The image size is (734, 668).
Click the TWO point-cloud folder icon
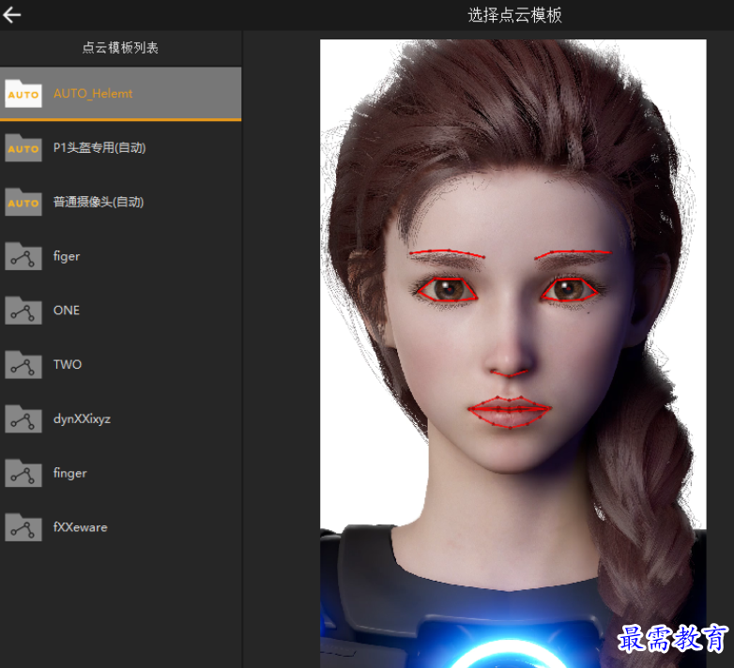23,365
